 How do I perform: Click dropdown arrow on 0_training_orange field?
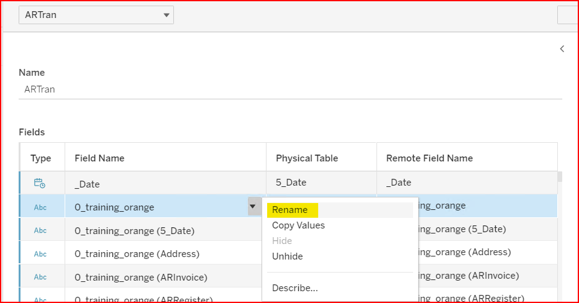[253, 207]
